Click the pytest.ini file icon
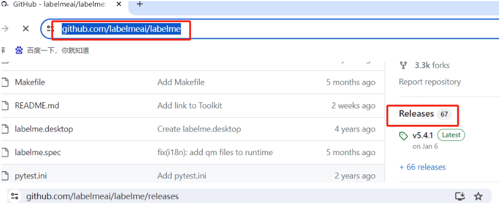The height and width of the screenshot is (203, 499). (x=5, y=175)
